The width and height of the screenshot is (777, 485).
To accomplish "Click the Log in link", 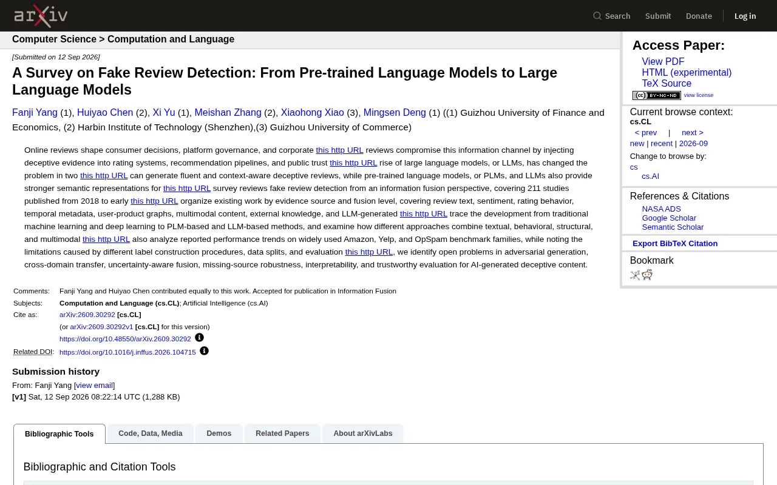I will (745, 16).
